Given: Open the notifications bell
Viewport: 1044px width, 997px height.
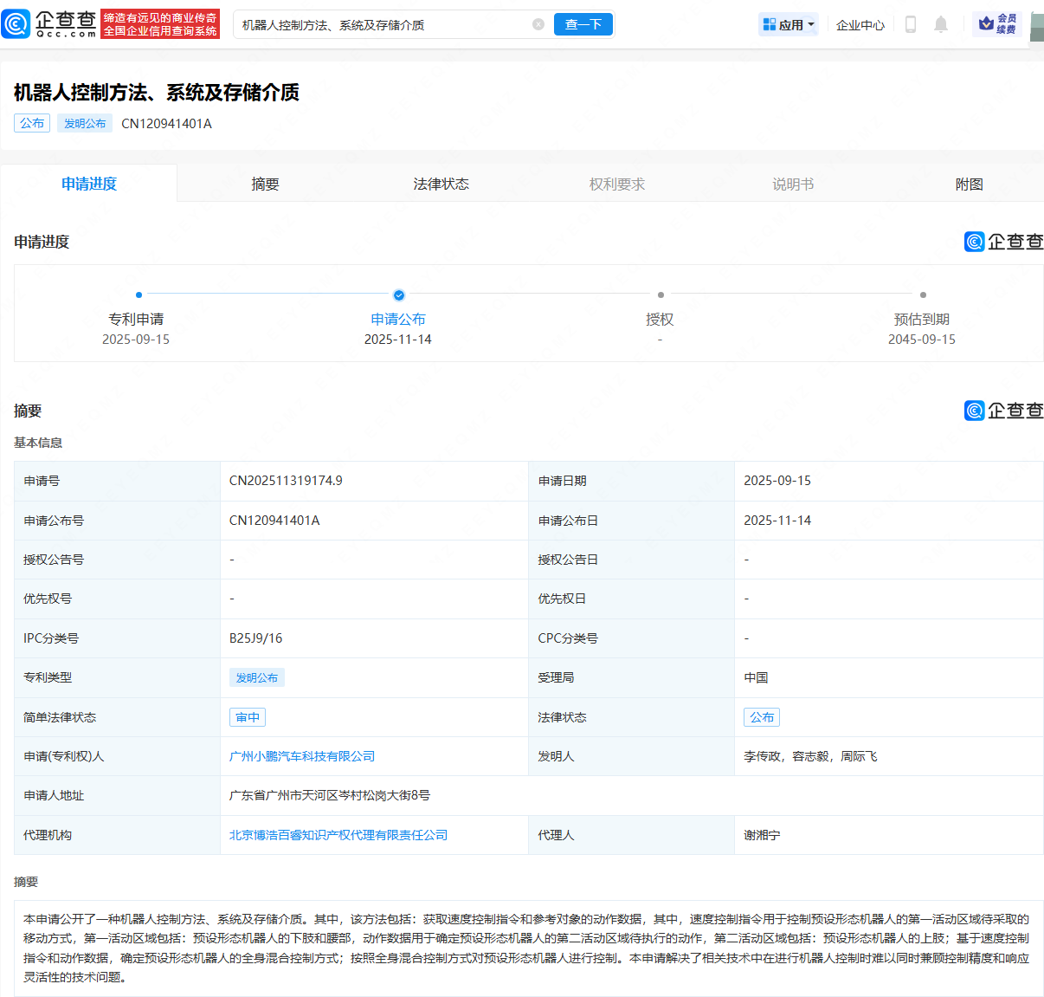Looking at the screenshot, I should [x=941, y=24].
